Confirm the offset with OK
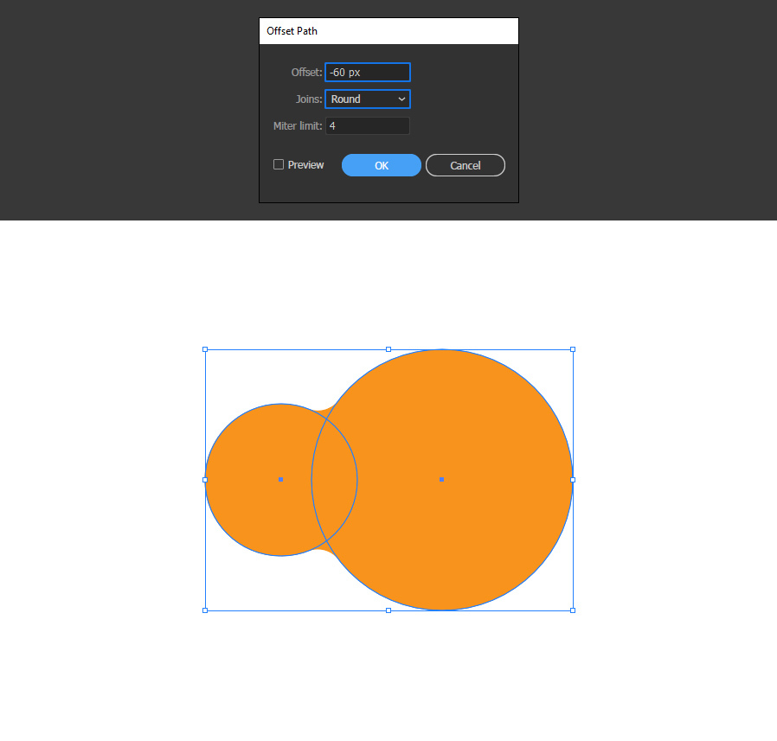This screenshot has width=777, height=741. coord(382,165)
